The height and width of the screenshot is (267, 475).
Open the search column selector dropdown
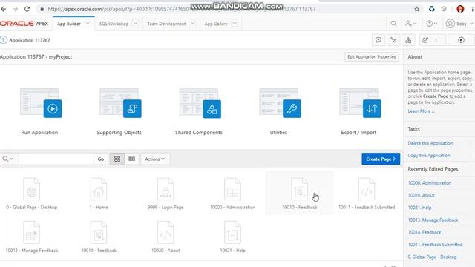pyautogui.click(x=8, y=159)
